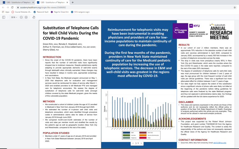Go to next page arrow in viewer
The height and width of the screenshot is (149, 239).
click(x=141, y=143)
